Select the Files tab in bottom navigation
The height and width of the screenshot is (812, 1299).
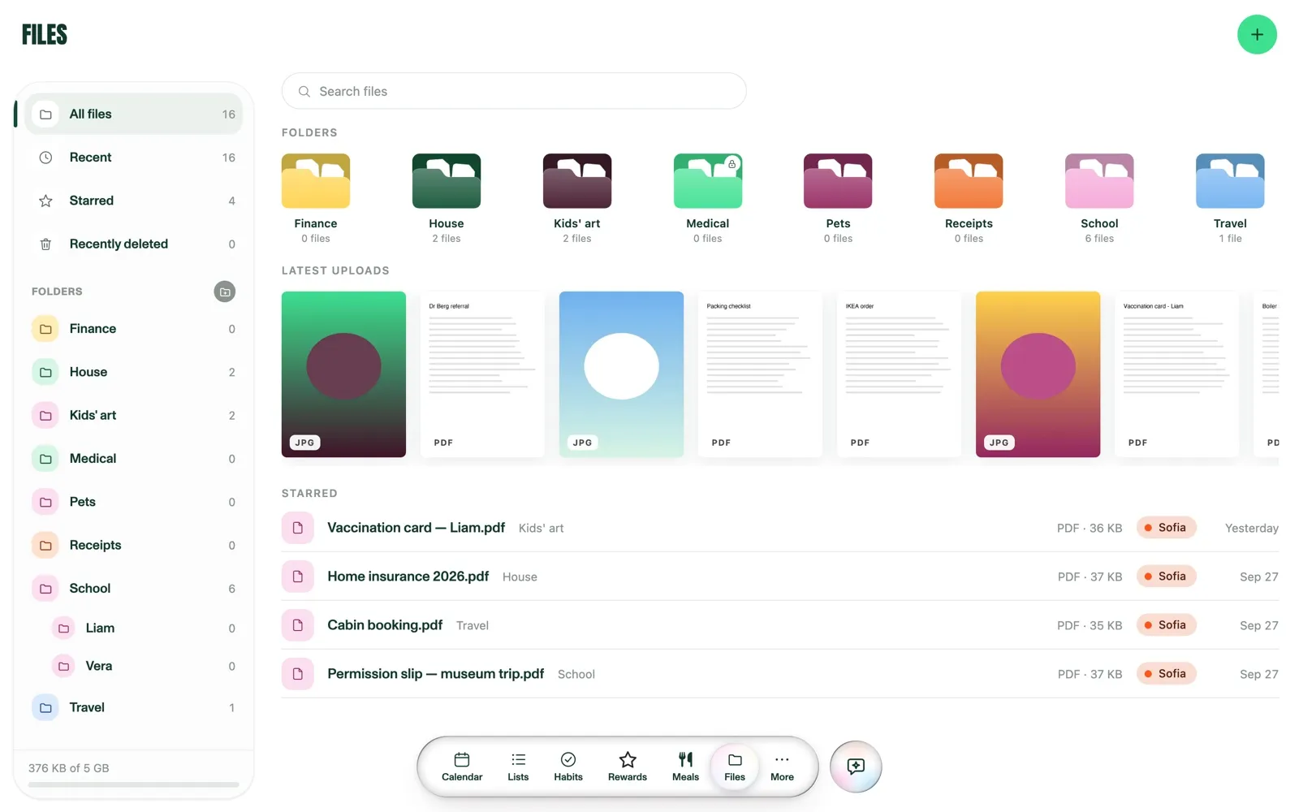[735, 767]
